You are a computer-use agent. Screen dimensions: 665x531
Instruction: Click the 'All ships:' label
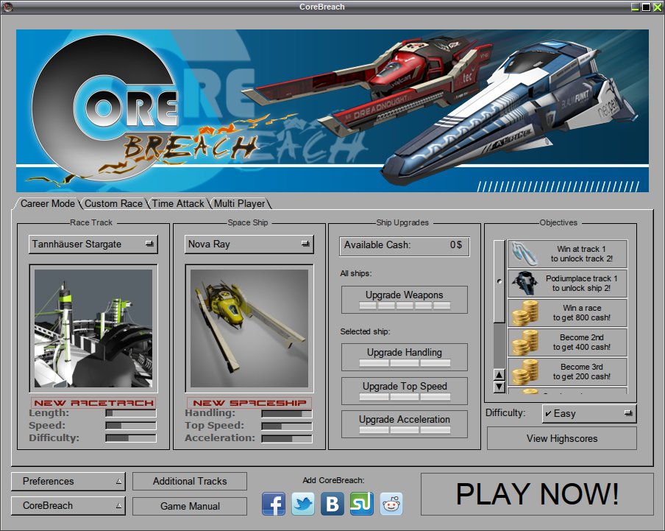point(355,273)
